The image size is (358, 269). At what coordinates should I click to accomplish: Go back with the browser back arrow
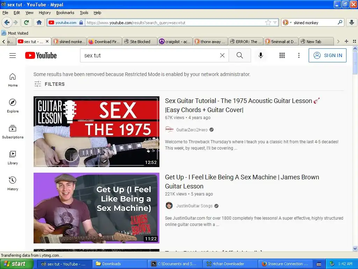pos(7,22)
